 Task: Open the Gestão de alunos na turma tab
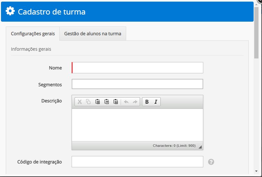pyautogui.click(x=93, y=34)
